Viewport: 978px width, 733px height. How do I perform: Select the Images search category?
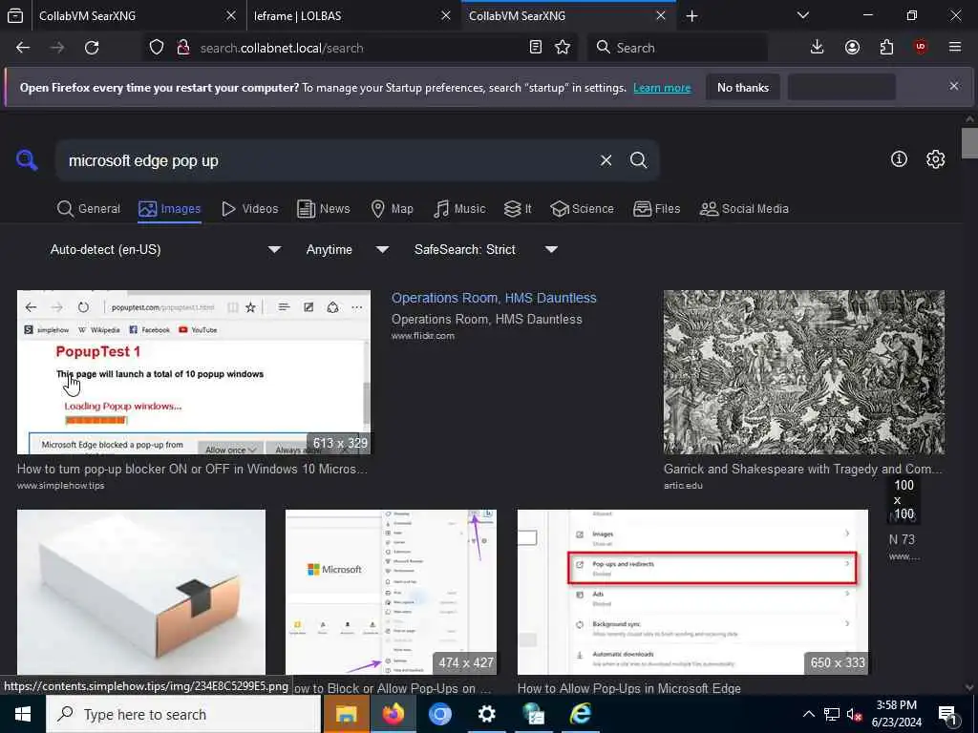pos(170,209)
